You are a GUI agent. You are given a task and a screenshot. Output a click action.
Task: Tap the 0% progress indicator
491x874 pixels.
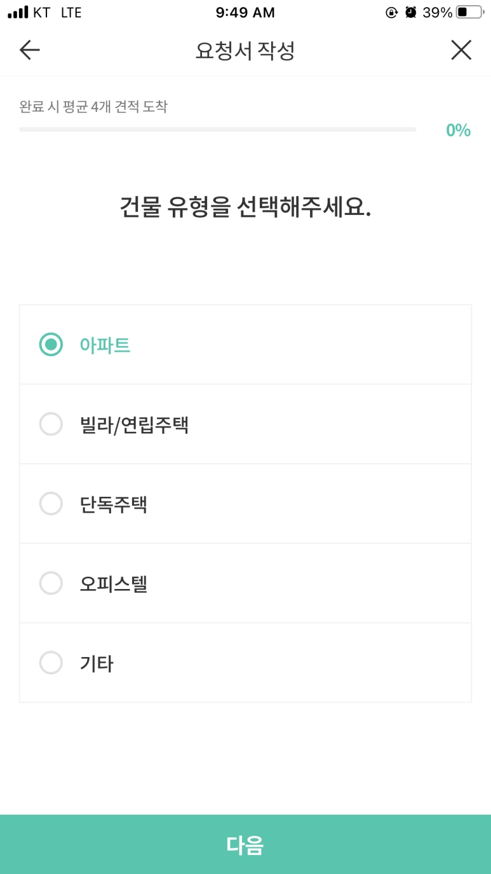click(x=458, y=130)
